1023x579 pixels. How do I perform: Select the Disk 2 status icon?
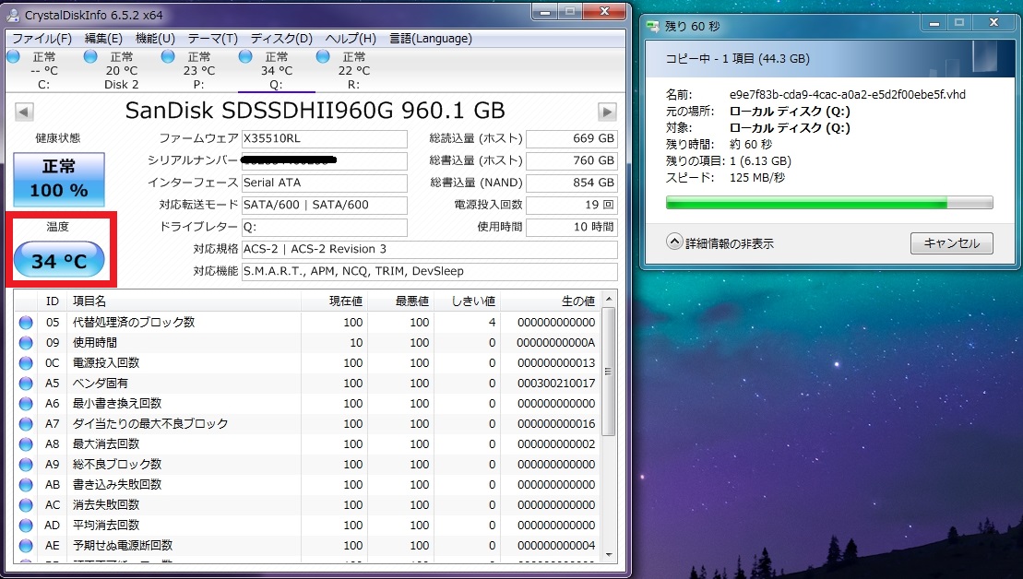tap(90, 57)
